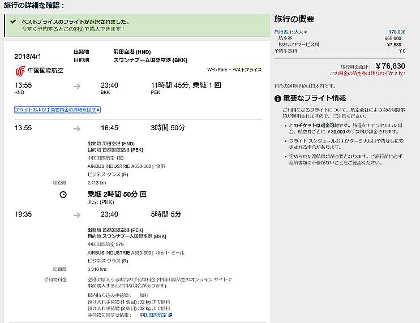Image resolution: width=420 pixels, height=323 pixels.
Task: Click the ¥76,830 traveler price link
Action: 397,32
